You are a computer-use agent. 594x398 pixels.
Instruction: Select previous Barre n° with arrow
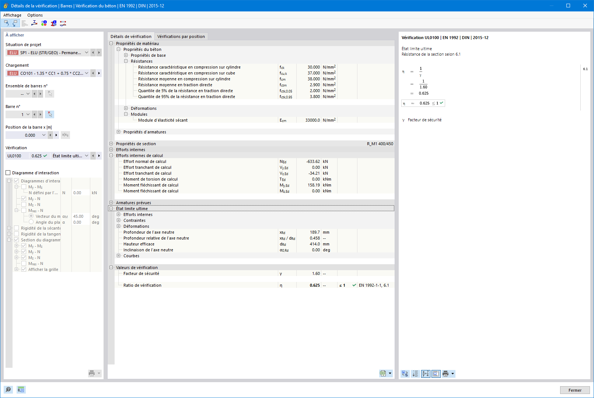click(x=35, y=115)
